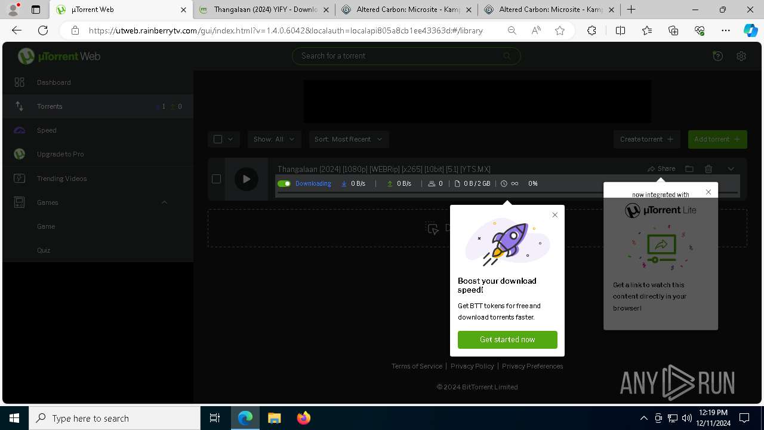764x430 pixels.
Task: Toggle the select-all torrents checkbox
Action: [x=218, y=139]
